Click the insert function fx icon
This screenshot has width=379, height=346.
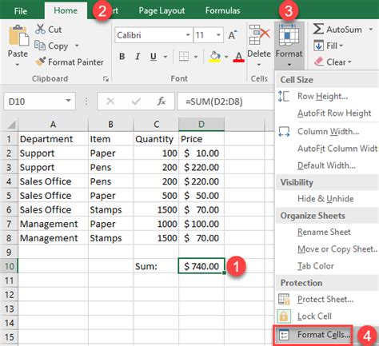(162, 101)
